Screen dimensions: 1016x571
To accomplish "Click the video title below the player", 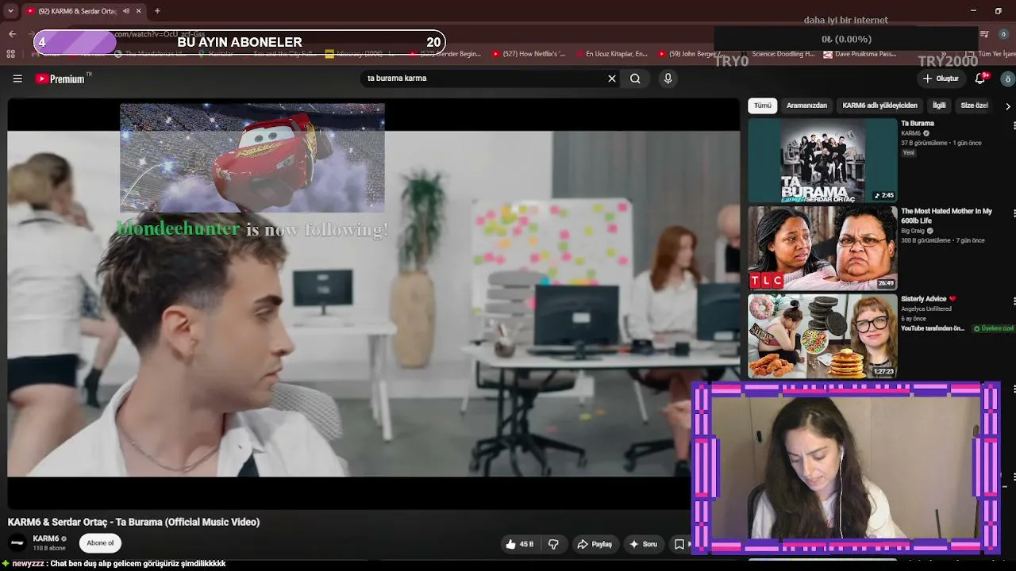I will pos(133,522).
